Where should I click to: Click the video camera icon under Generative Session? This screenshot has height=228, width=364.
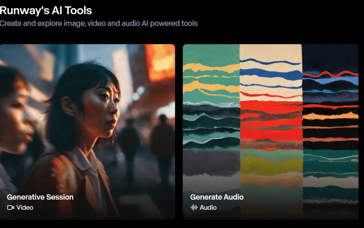[10, 207]
